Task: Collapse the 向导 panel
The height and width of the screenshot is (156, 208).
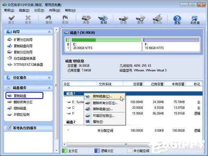Action: click(49, 32)
